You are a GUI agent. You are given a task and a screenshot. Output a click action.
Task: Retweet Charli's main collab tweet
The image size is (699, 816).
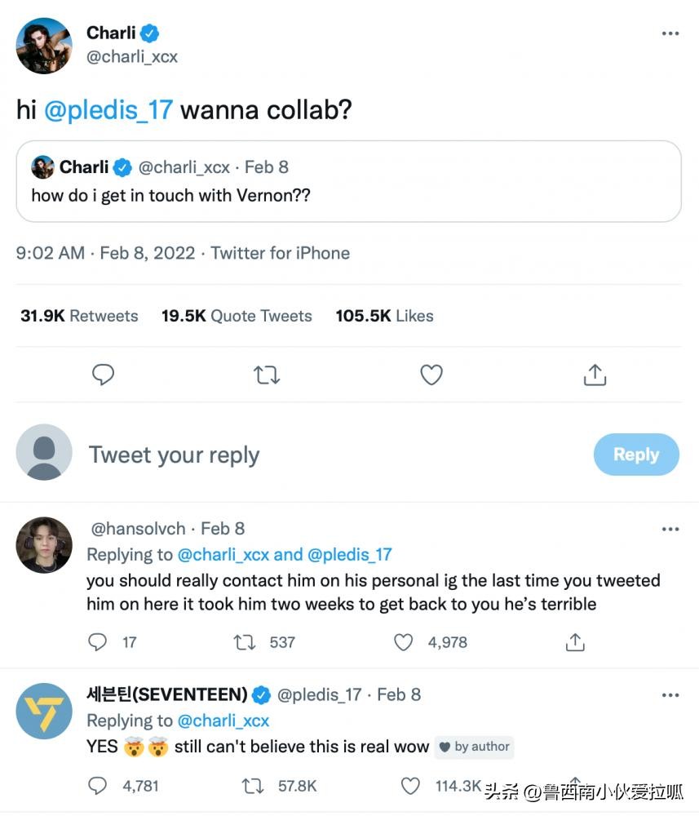(x=267, y=375)
